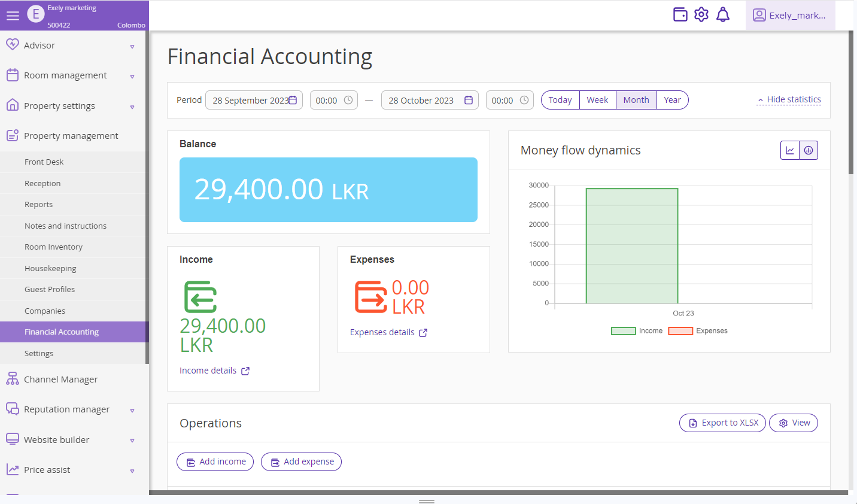
Task: Switch to bar chart view
Action: click(x=809, y=151)
